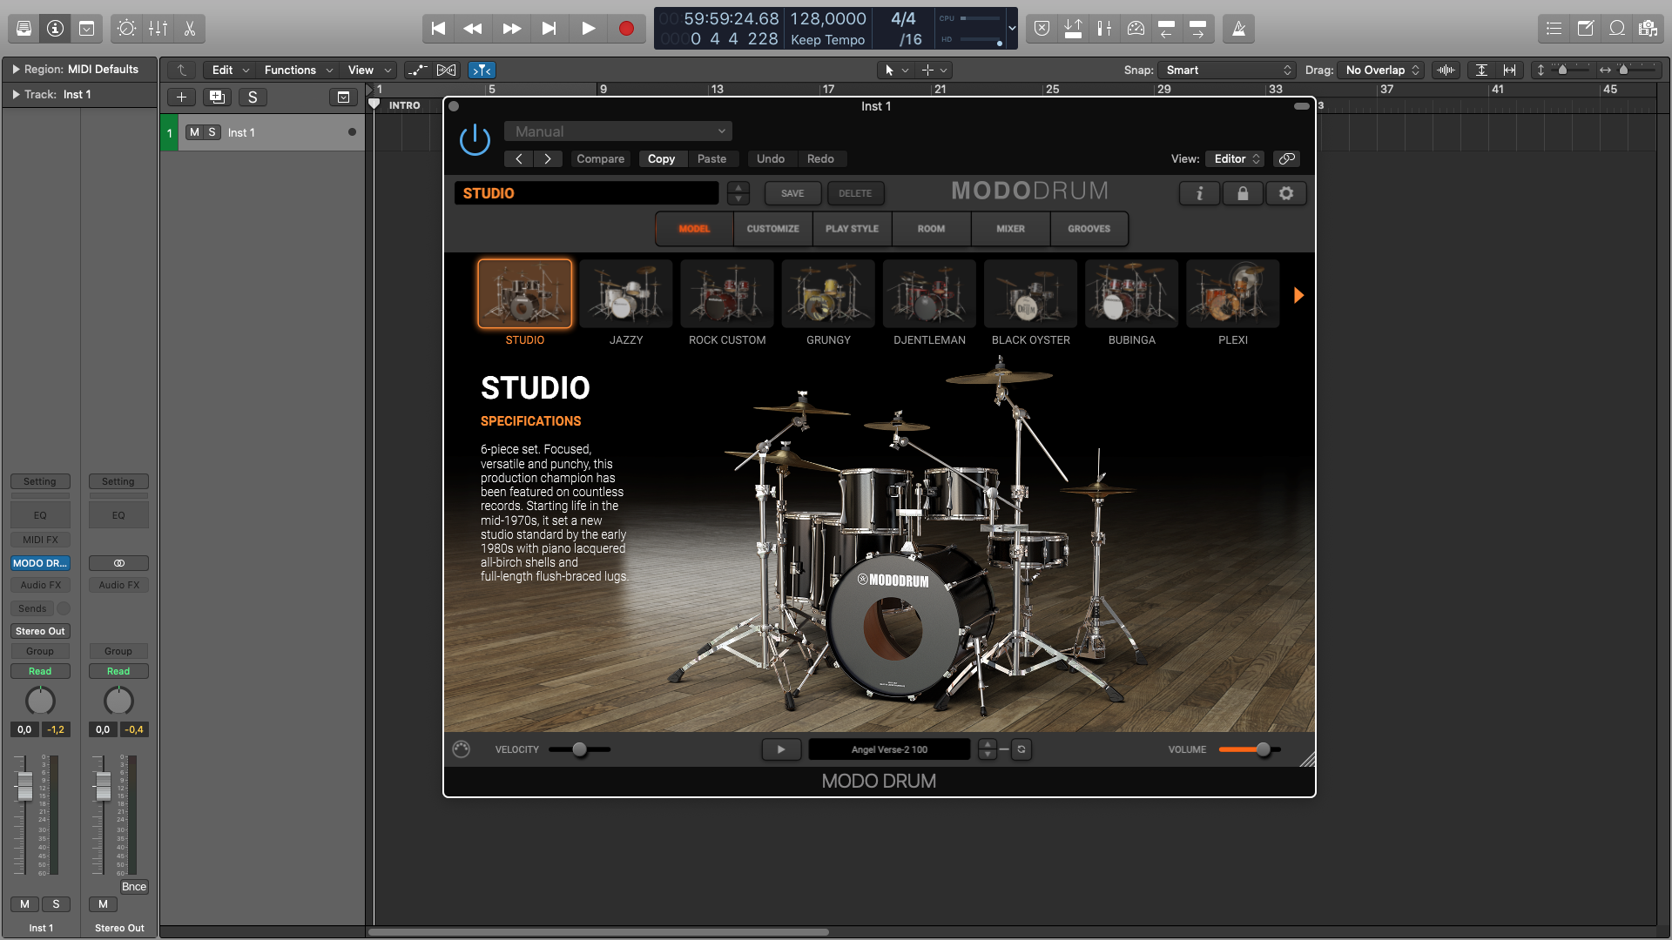Open the Manual preset dropdown
The width and height of the screenshot is (1672, 940).
(618, 131)
